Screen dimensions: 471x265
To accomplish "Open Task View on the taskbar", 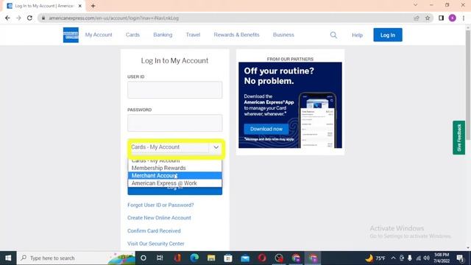I will tap(160, 258).
